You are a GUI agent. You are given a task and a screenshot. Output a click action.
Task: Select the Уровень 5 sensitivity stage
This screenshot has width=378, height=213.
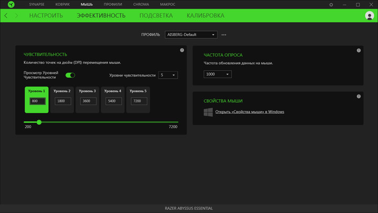click(138, 100)
